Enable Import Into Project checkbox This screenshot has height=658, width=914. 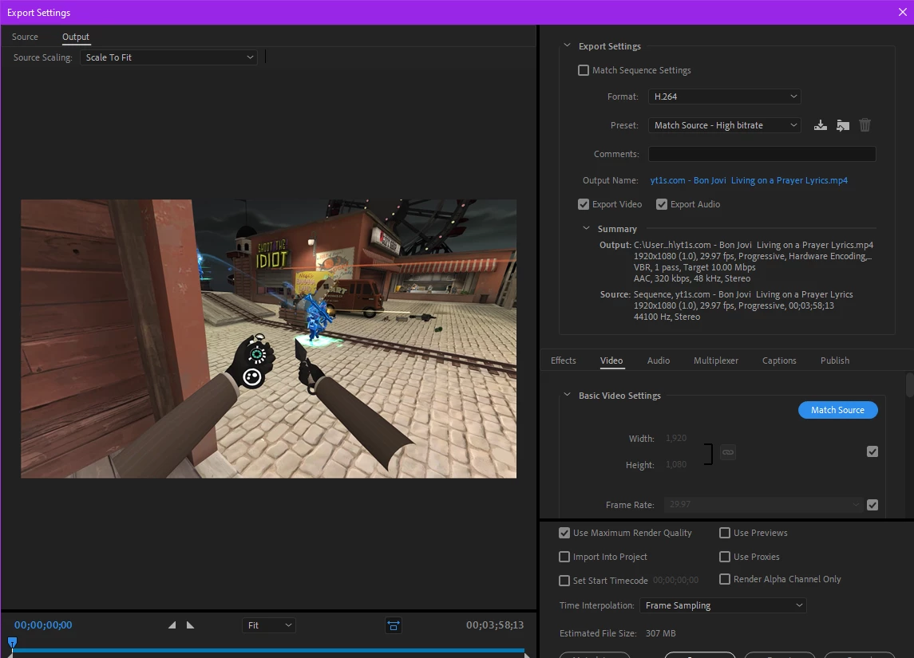click(x=564, y=557)
